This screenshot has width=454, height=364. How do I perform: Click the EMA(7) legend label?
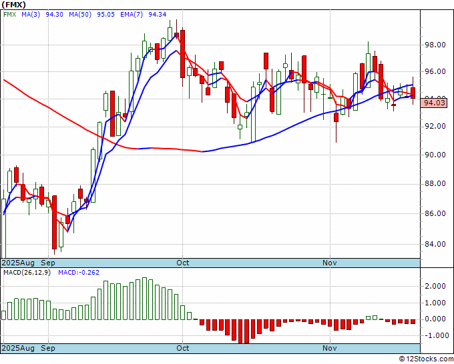pos(132,15)
